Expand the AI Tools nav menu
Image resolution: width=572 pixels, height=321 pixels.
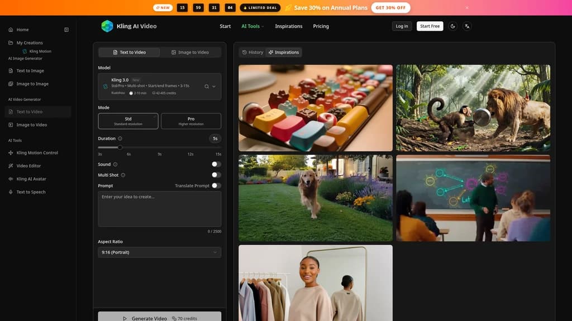pos(252,26)
